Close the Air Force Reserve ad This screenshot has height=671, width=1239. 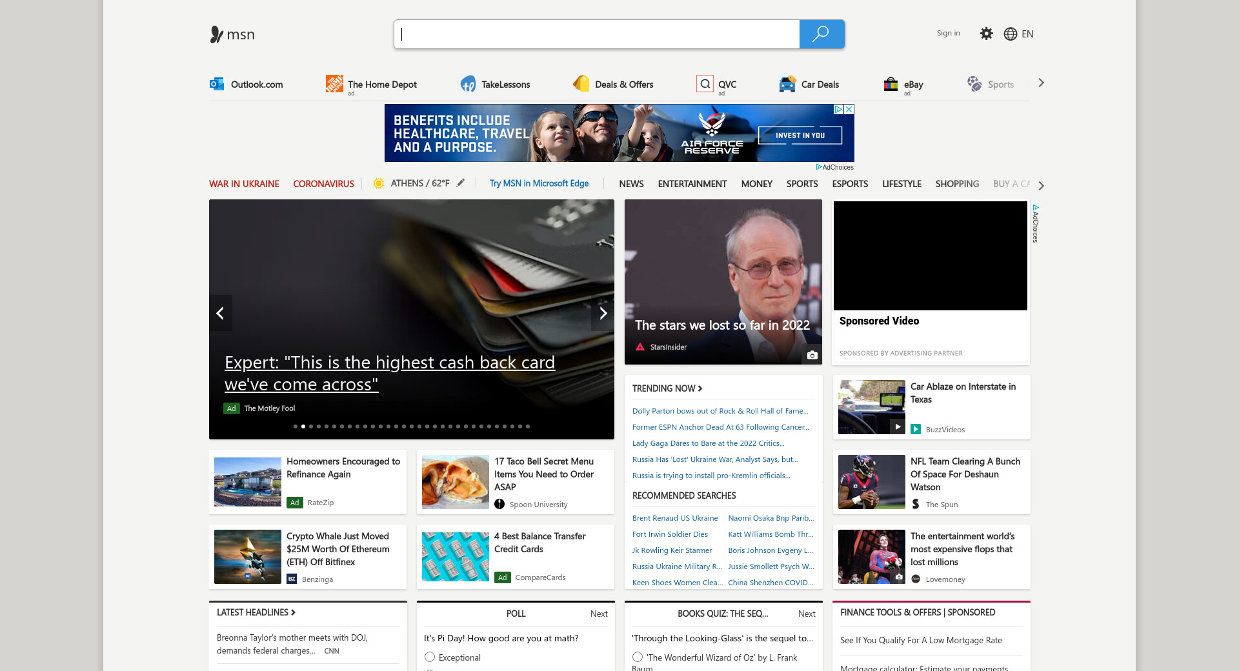[849, 110]
